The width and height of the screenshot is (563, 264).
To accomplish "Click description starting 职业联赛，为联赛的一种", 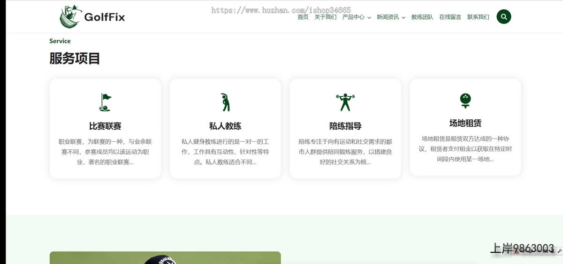I will 105,152.
